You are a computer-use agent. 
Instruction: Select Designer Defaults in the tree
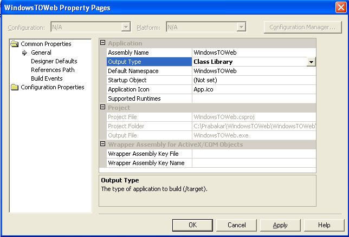coord(54,61)
